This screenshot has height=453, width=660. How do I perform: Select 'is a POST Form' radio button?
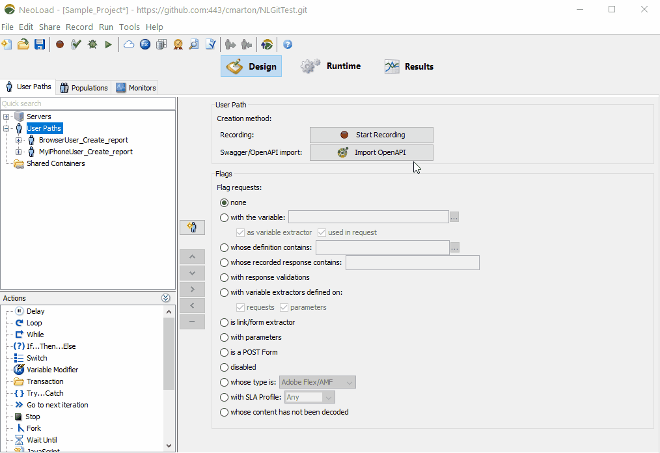coord(224,352)
